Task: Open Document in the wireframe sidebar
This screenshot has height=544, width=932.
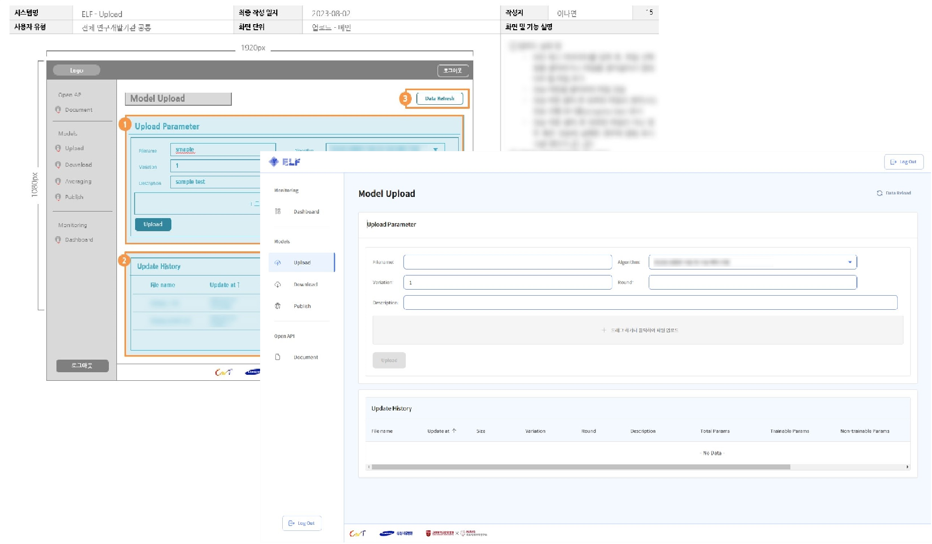Action: coord(79,110)
